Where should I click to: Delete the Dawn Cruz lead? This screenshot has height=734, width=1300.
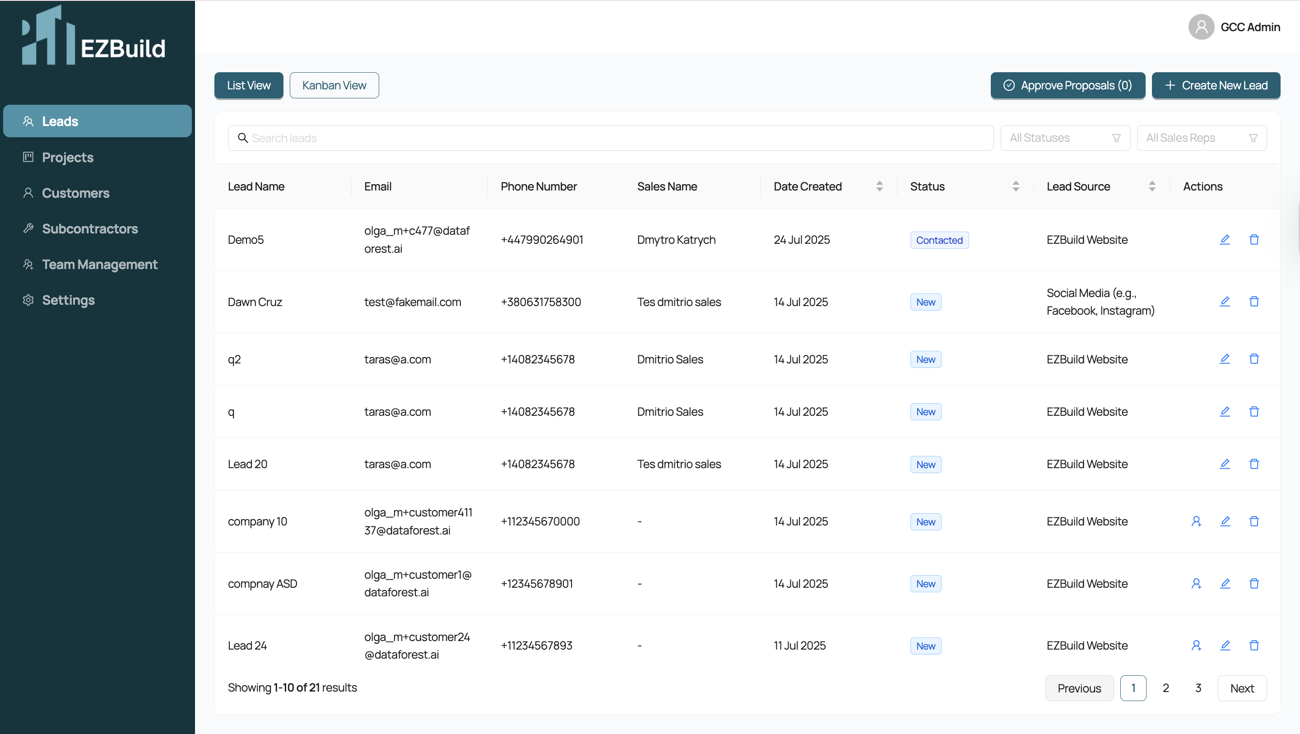click(1254, 302)
